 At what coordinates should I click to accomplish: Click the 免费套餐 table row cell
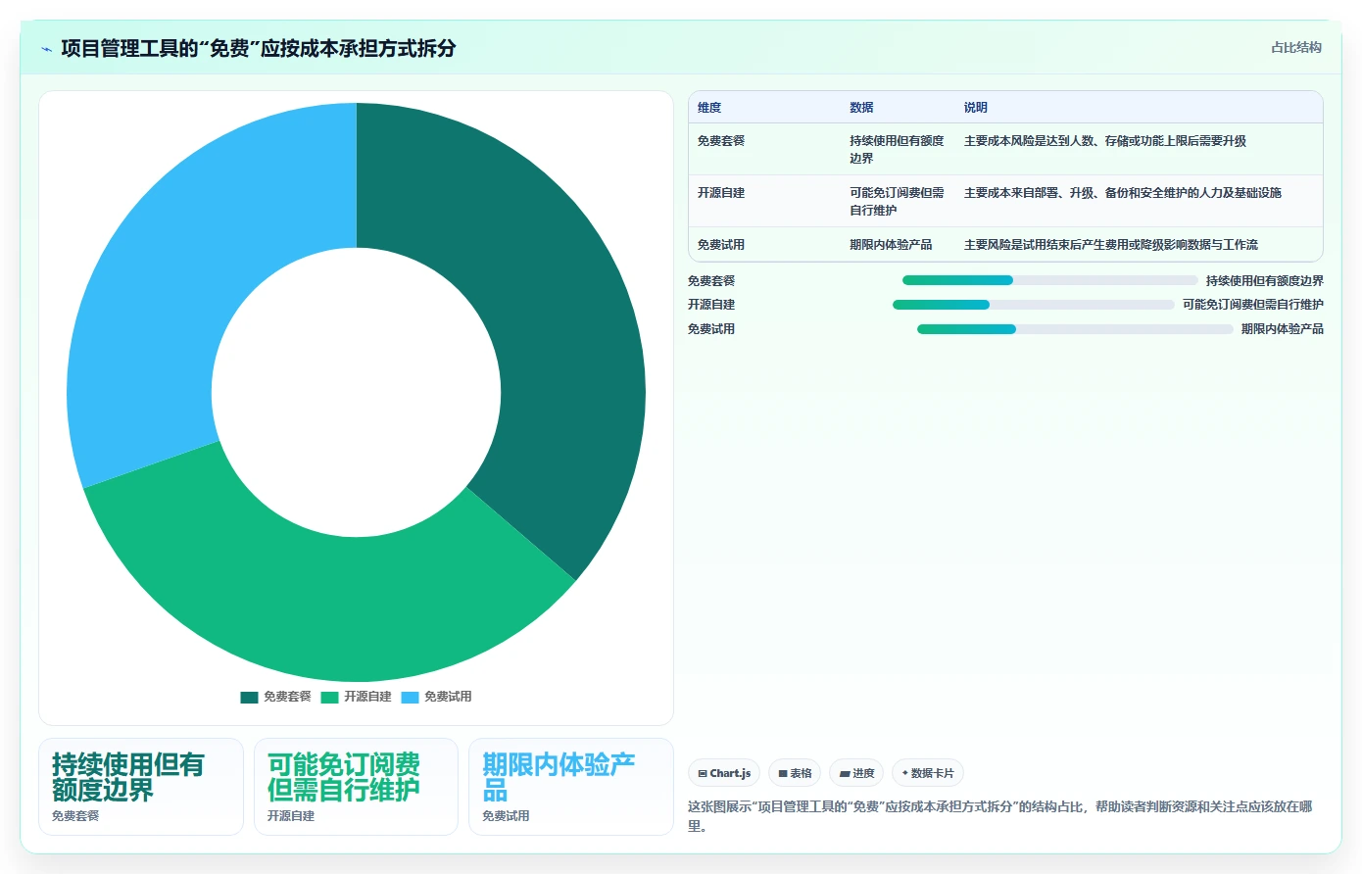pyautogui.click(x=721, y=141)
